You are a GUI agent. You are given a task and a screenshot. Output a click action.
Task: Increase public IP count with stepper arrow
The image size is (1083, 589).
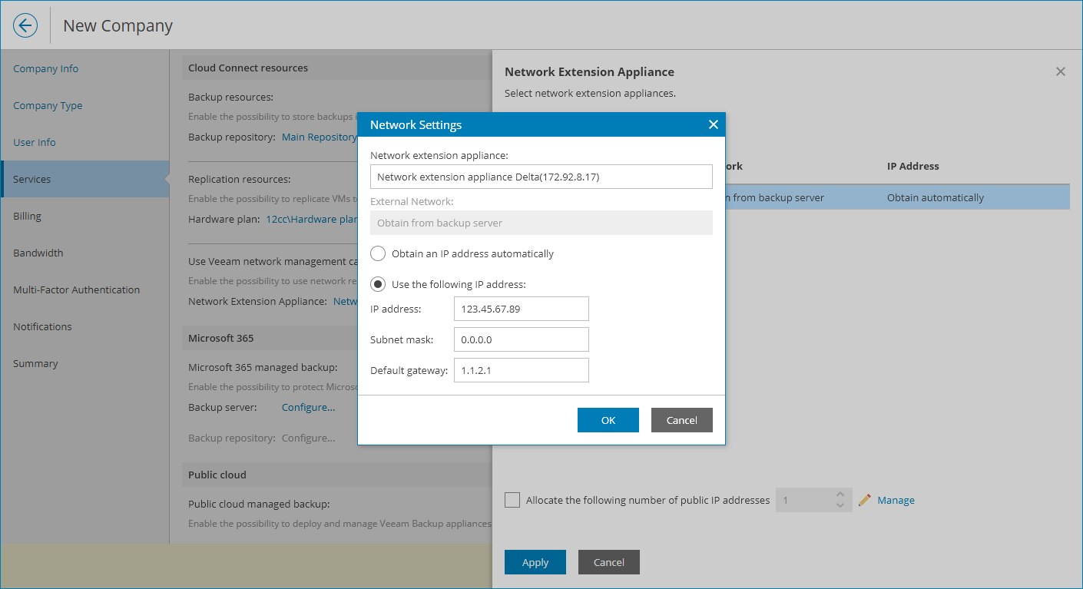(841, 495)
